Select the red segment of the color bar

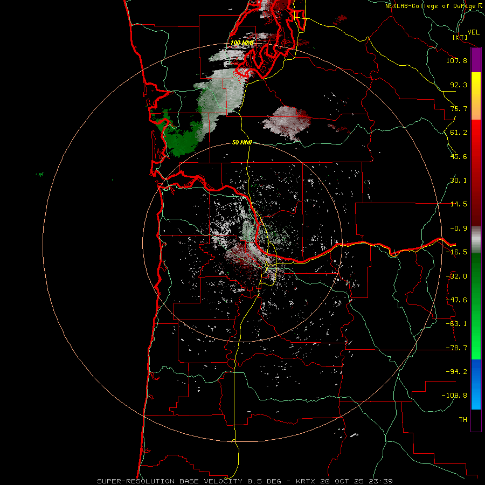tap(476, 172)
